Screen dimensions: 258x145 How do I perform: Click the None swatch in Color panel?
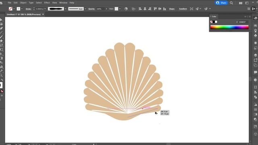point(211,22)
